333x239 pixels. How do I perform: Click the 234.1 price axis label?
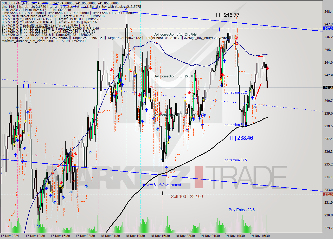point(328,177)
